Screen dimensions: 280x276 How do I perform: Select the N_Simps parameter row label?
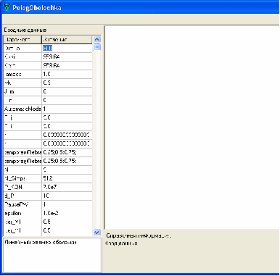(x=22, y=178)
